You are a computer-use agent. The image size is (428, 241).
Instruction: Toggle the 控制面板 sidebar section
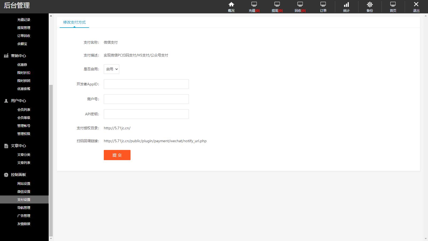[18, 175]
